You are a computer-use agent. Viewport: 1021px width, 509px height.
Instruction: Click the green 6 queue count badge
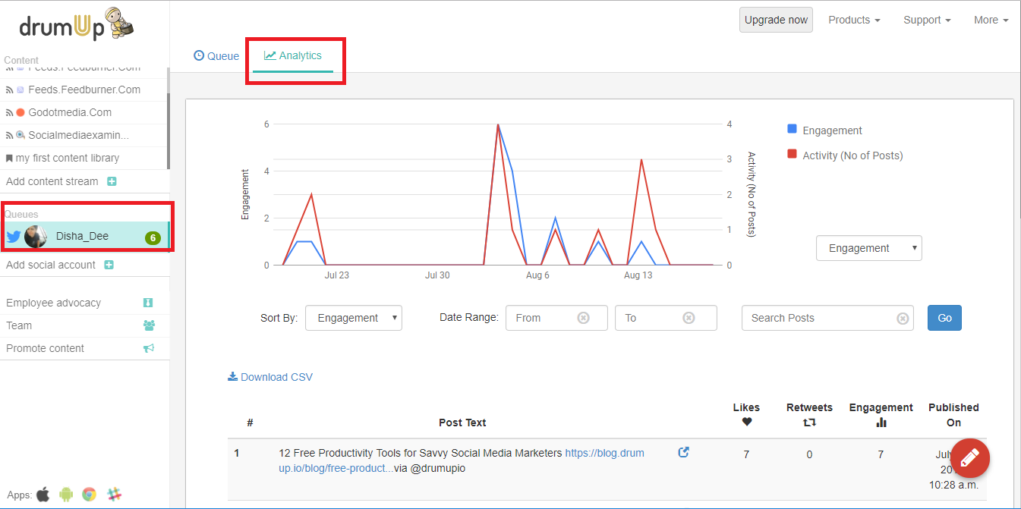(x=153, y=237)
